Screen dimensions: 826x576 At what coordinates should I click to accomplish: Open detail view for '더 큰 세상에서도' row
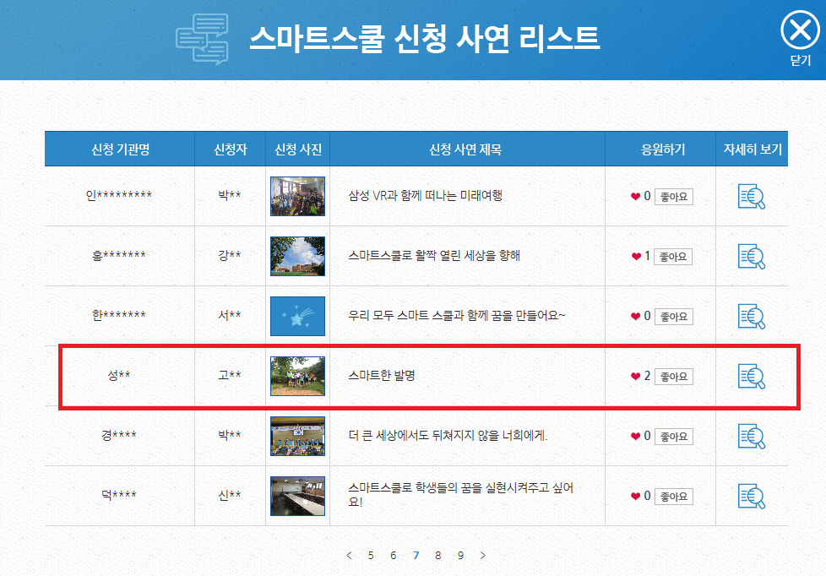tap(752, 437)
